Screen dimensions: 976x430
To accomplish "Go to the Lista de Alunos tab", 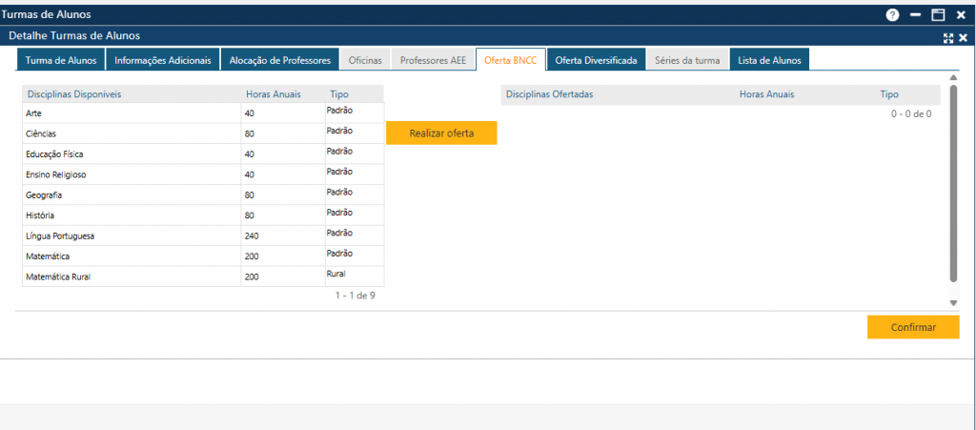I will pyautogui.click(x=769, y=60).
